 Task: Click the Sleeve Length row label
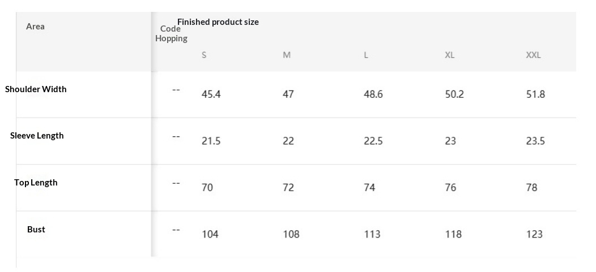(37, 136)
